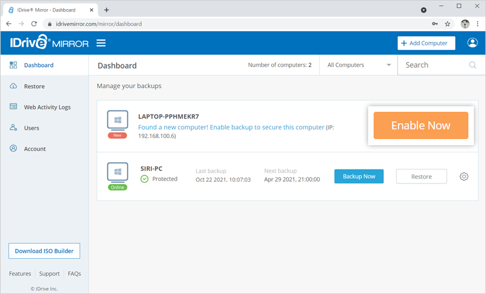The width and height of the screenshot is (486, 294).
Task: Click the Dashboard grid icon in sidebar
Action: pyautogui.click(x=13, y=65)
